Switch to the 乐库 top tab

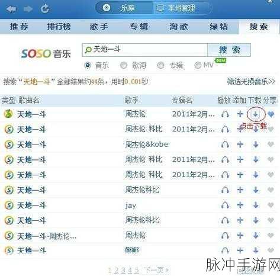pyautogui.click(x=124, y=8)
